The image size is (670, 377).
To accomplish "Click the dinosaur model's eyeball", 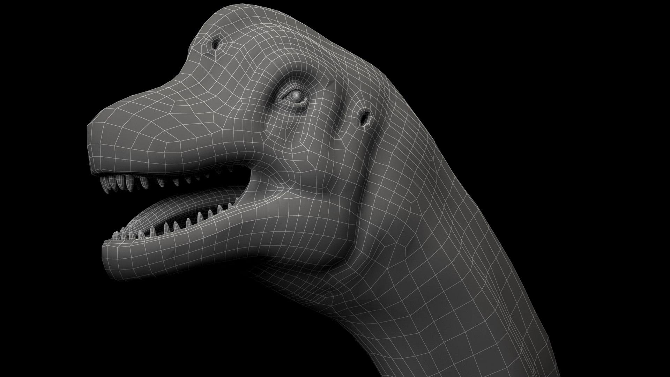I will [296, 95].
